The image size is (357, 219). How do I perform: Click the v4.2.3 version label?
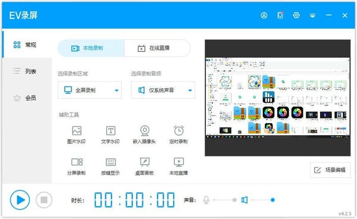(x=345, y=214)
